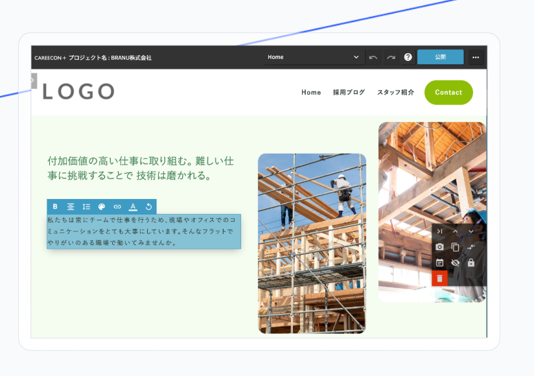Click the camera image icon
534x376 pixels.
(439, 247)
